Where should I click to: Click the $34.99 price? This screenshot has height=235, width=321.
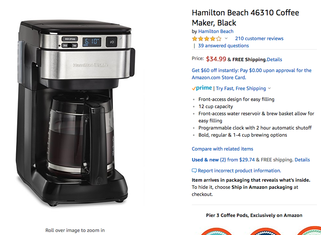click(216, 59)
